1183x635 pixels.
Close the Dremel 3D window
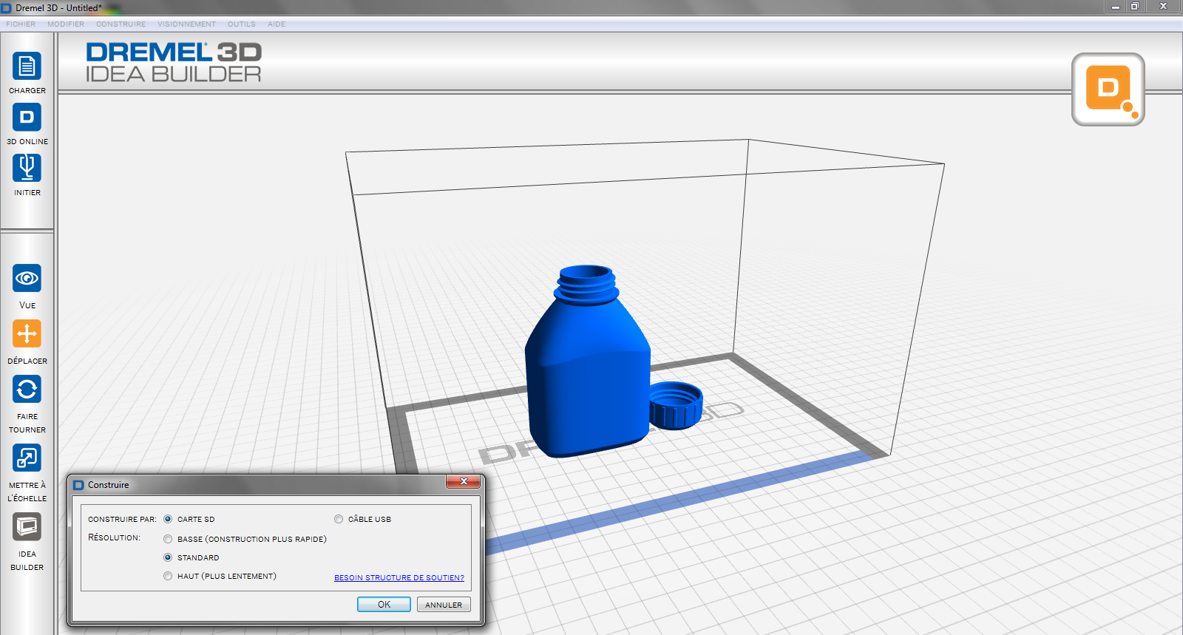pyautogui.click(x=1163, y=7)
